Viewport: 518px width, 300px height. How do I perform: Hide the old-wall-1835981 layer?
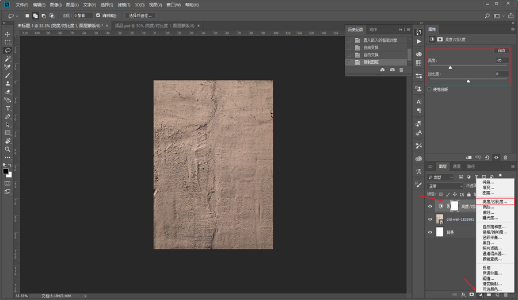pos(430,220)
